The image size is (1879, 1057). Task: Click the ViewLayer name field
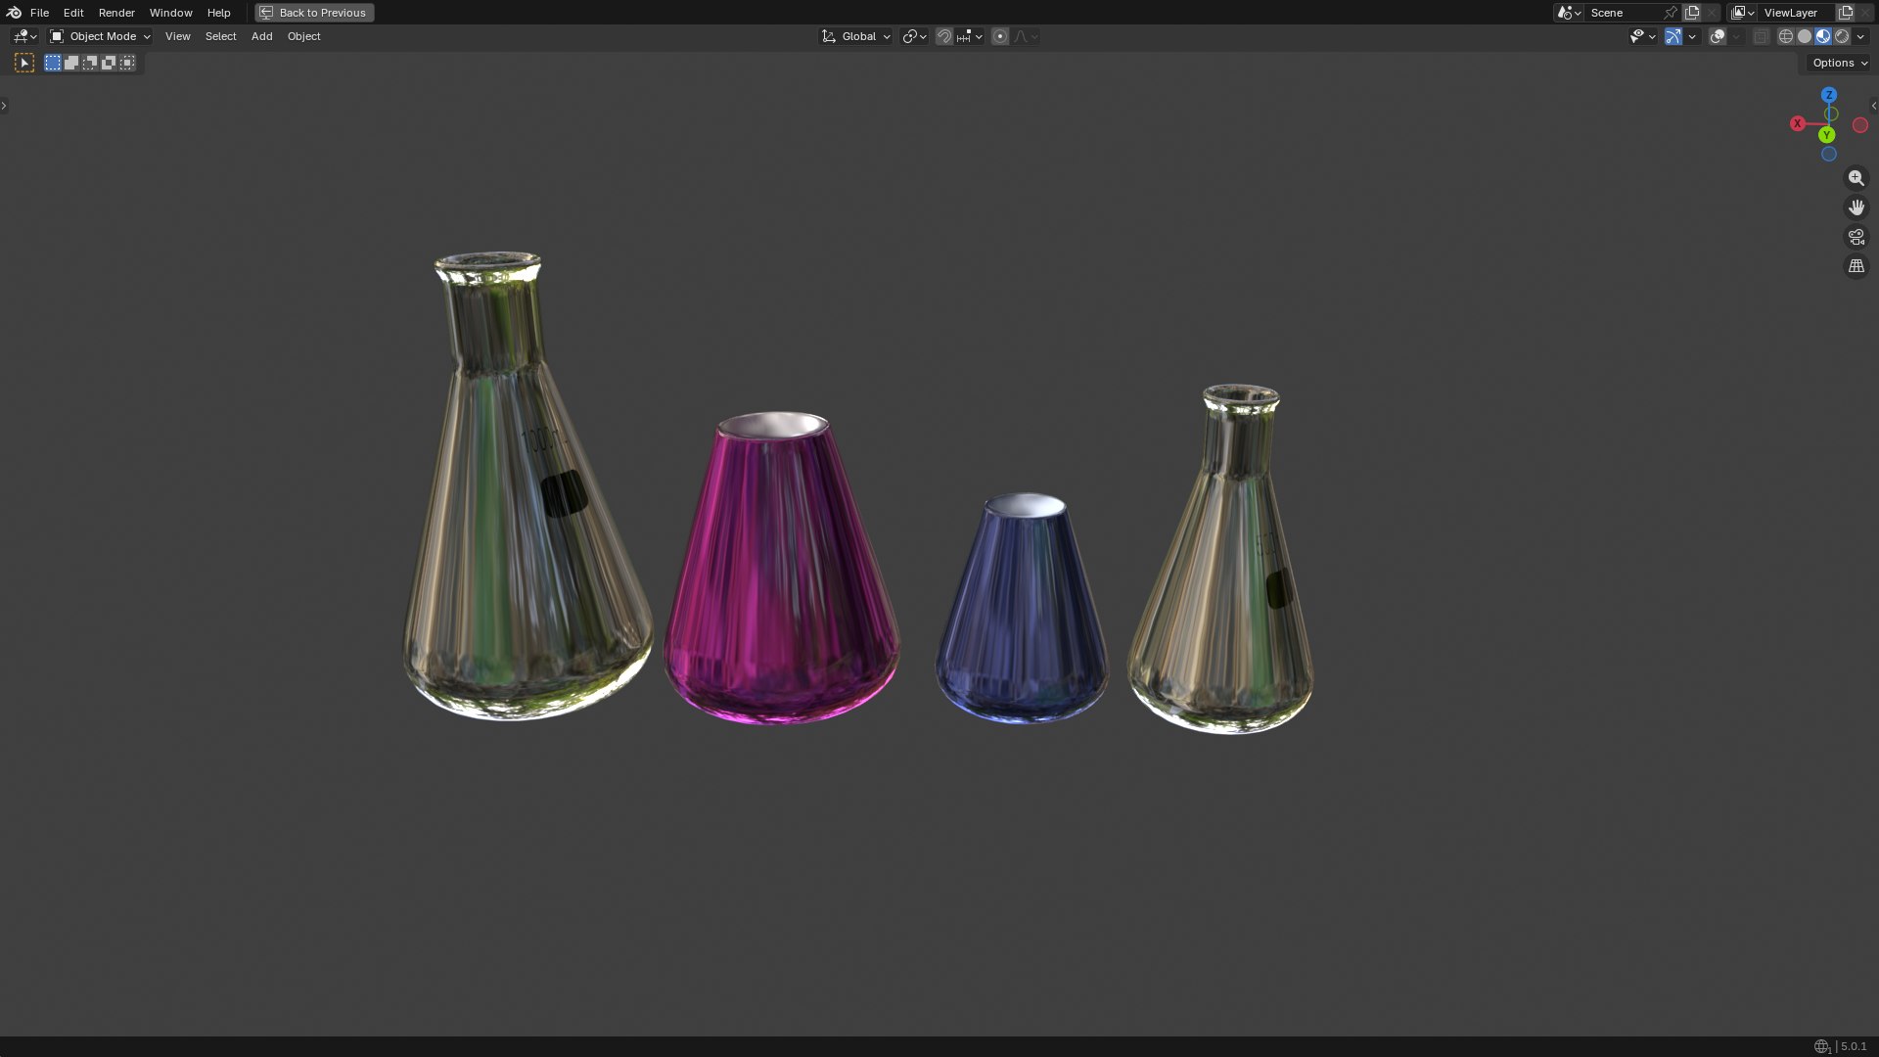(x=1797, y=13)
